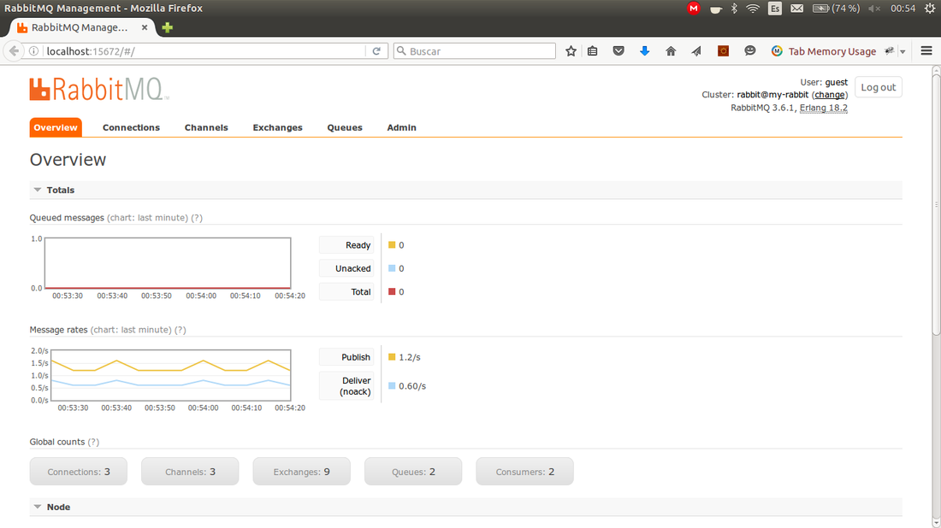Open the mail envelope indicator
Viewport: 941px width, 528px height.
[797, 9]
